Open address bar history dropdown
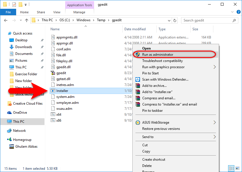 tap(169, 20)
